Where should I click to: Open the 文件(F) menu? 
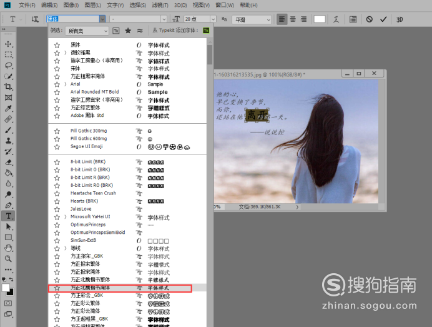point(27,5)
